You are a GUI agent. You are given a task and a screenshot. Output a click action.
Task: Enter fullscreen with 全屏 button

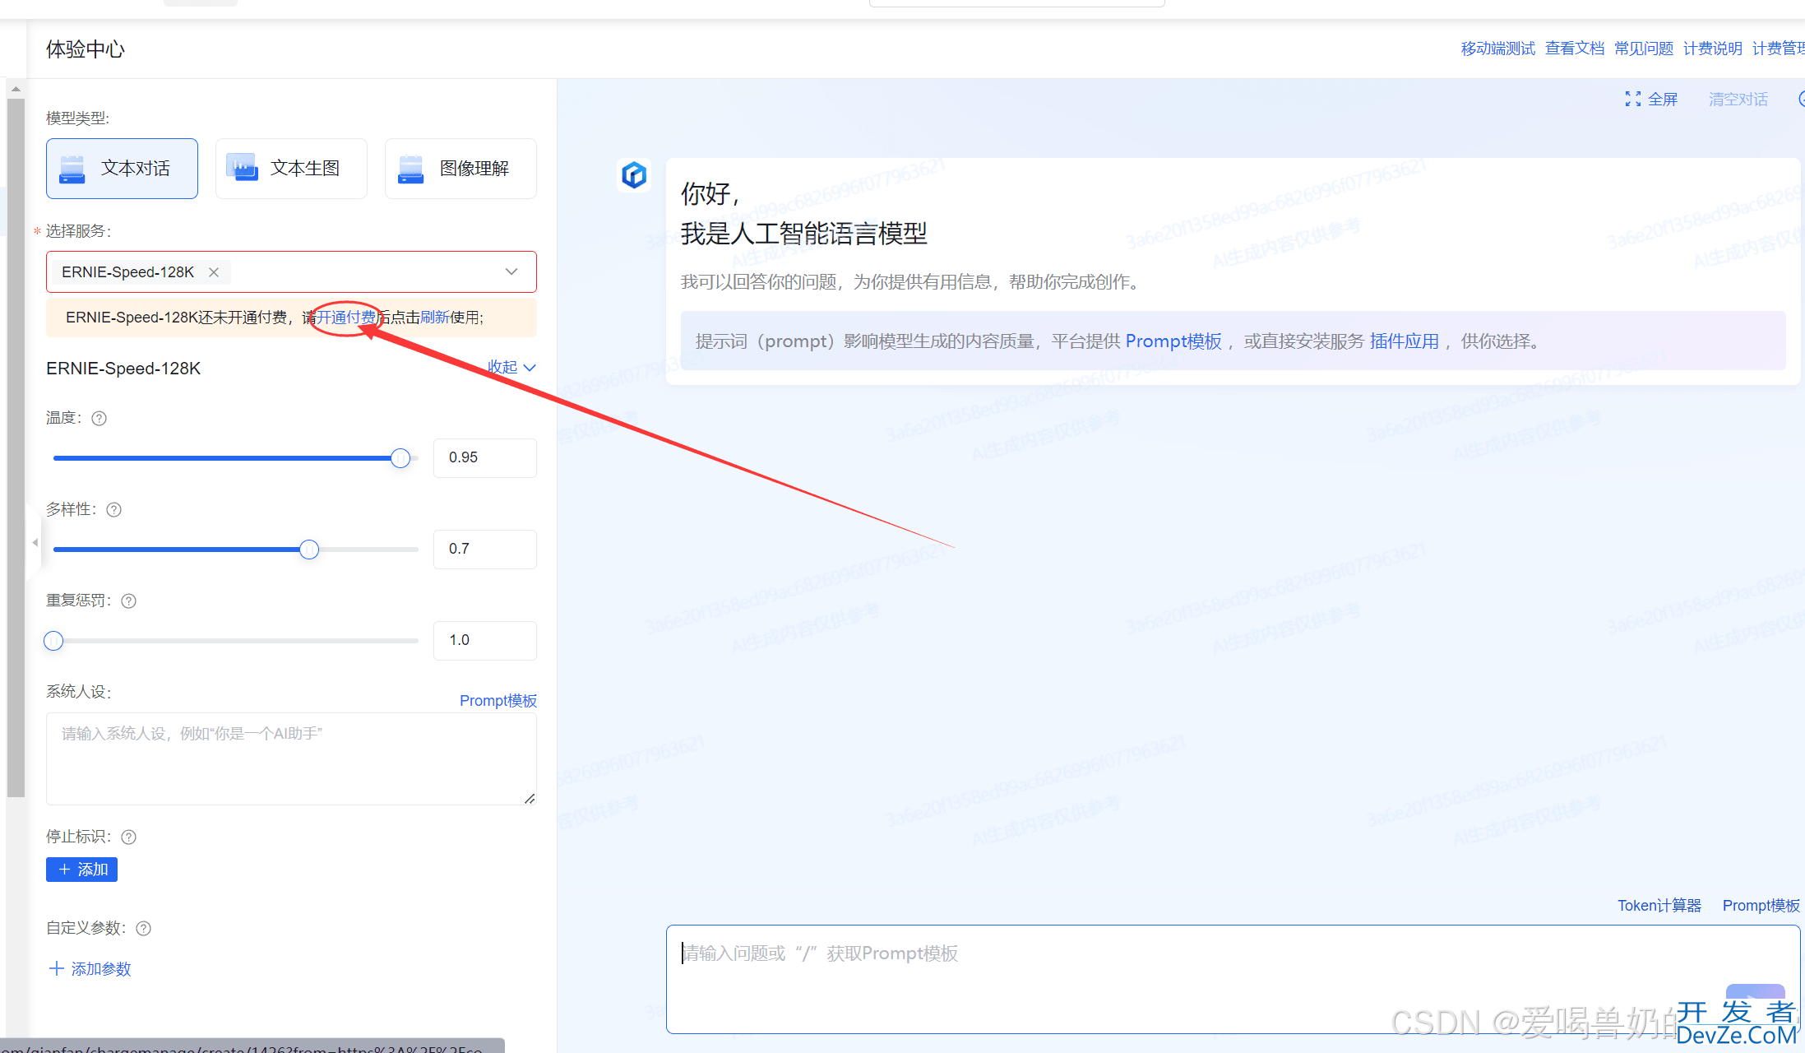(1651, 100)
